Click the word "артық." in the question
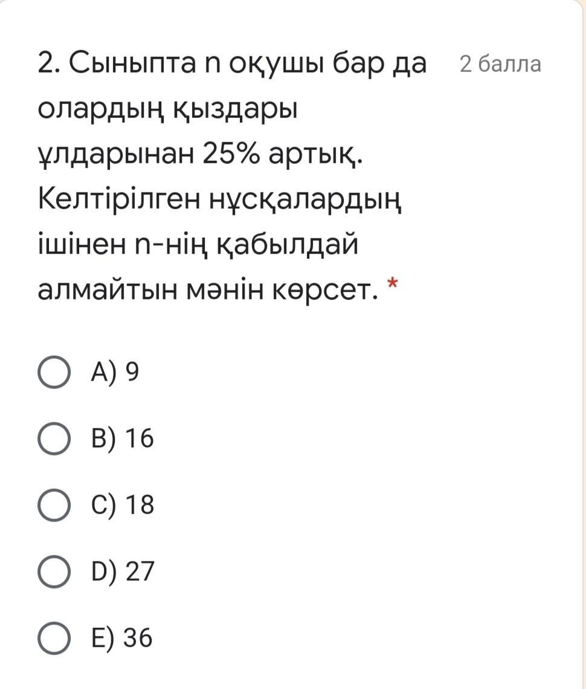Screen dimensions: 586x689 [x=315, y=155]
